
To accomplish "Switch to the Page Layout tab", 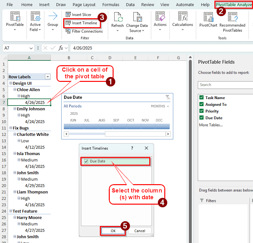I will pyautogui.click(x=84, y=5).
